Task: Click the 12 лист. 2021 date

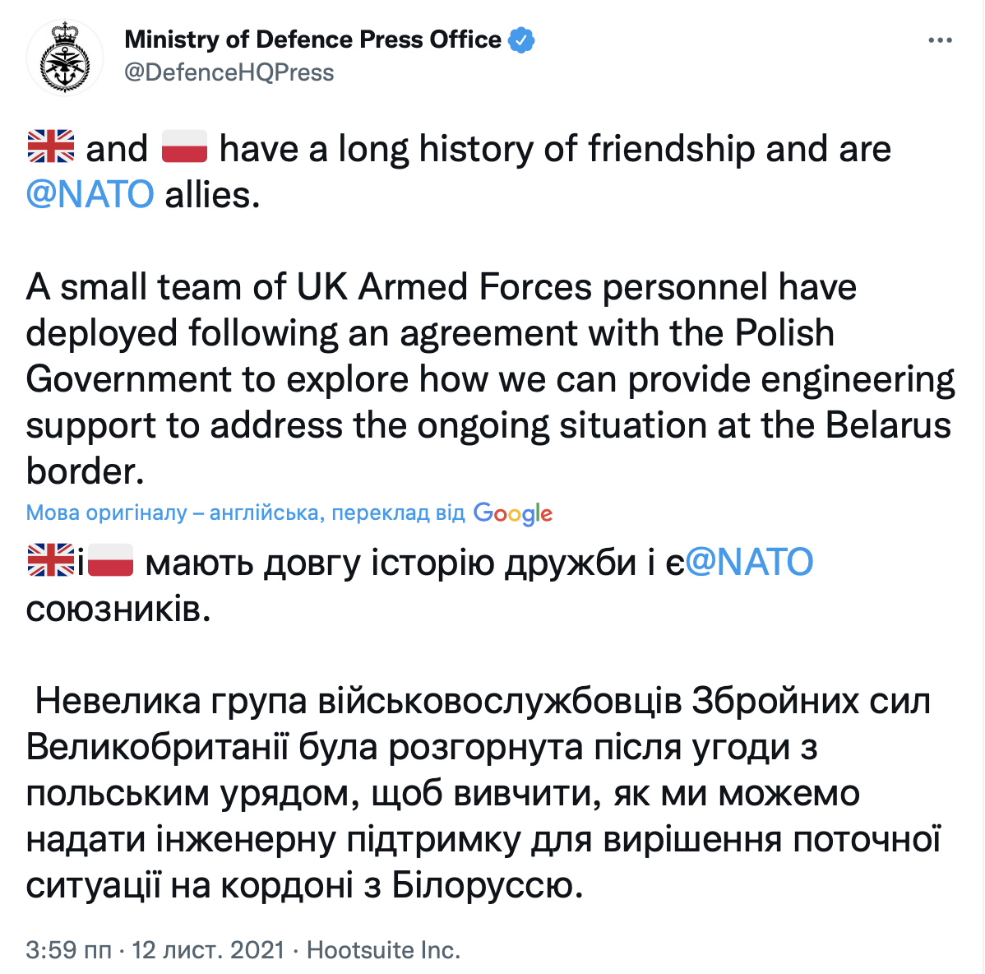Action: pyautogui.click(x=208, y=950)
